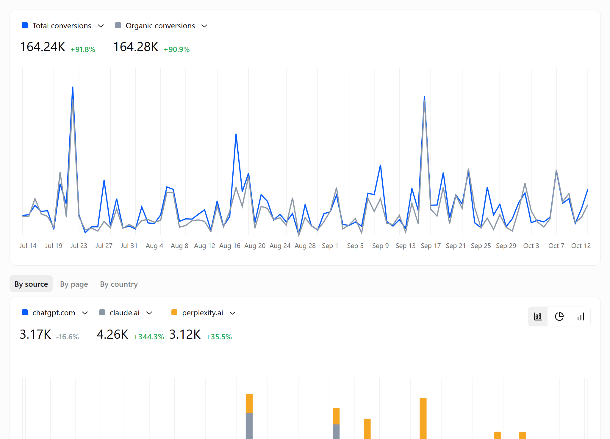Click the Oct 7 axis date label
Image resolution: width=610 pixels, height=439 pixels.
556,246
